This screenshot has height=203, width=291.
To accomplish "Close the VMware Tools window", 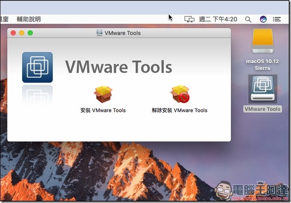I will pyautogui.click(x=13, y=33).
